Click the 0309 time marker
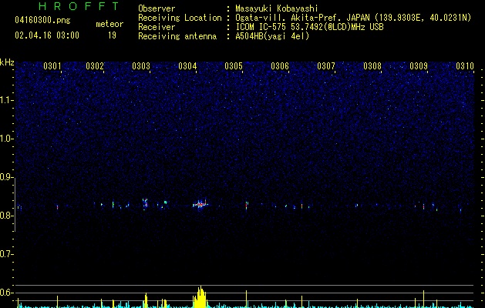The width and height of the screenshot is (485, 308). click(x=419, y=66)
